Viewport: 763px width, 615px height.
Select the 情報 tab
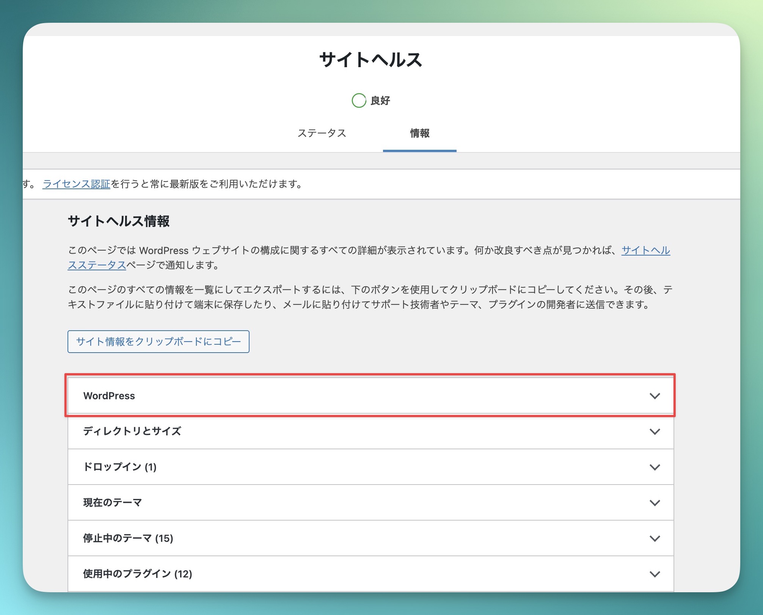coord(419,133)
